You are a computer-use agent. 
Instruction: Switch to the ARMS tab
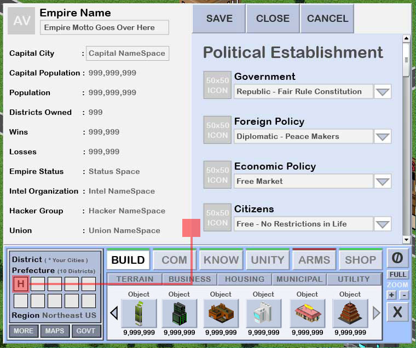tap(314, 259)
